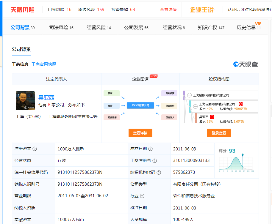The image size is (272, 224).
Task: Click help icon next to 注册资本
Action: tap(35, 149)
